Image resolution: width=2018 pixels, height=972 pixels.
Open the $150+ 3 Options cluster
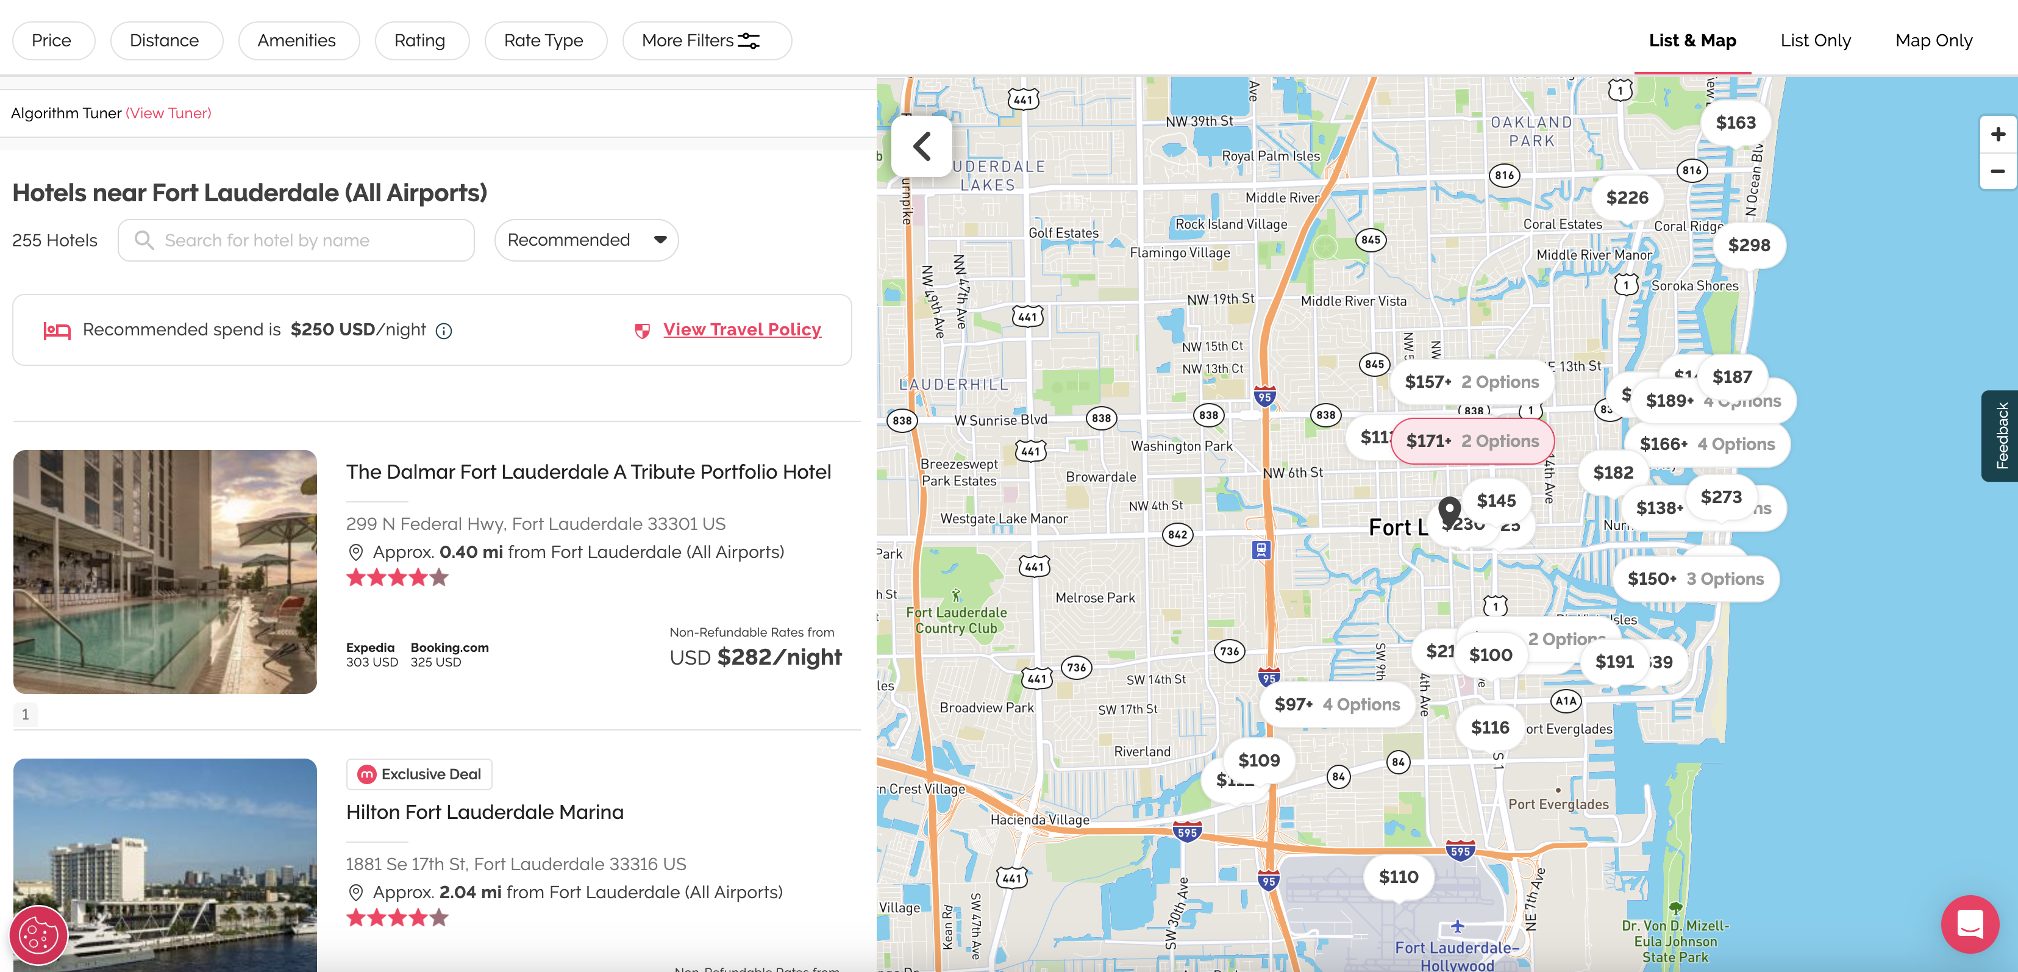pyautogui.click(x=1695, y=579)
